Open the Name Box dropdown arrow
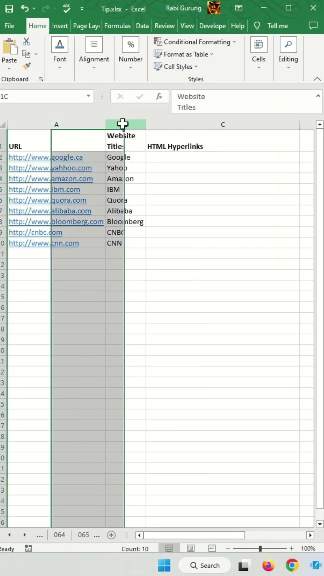 pos(88,96)
